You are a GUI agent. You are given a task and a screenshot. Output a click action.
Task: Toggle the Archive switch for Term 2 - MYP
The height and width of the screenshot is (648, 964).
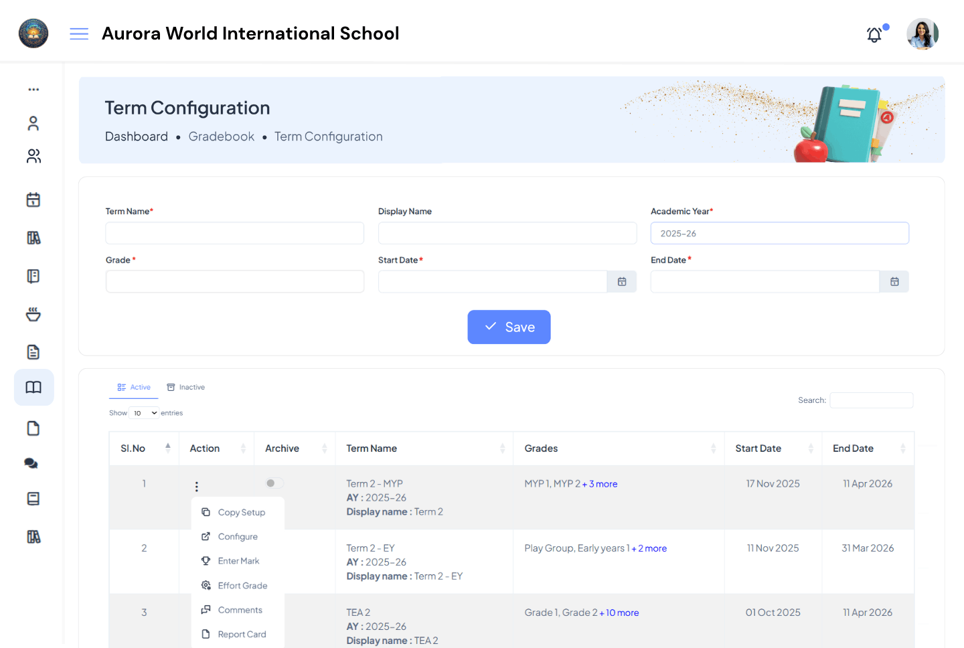pos(274,482)
